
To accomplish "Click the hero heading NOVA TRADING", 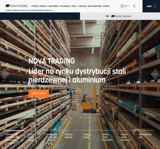I will (x=52, y=61).
